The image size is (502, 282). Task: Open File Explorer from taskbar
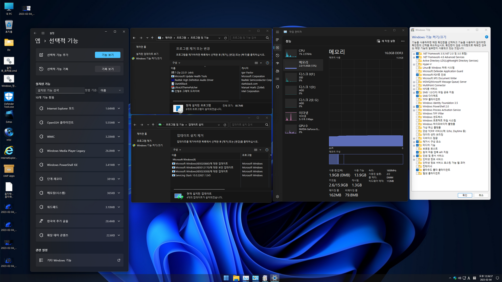[236, 278]
